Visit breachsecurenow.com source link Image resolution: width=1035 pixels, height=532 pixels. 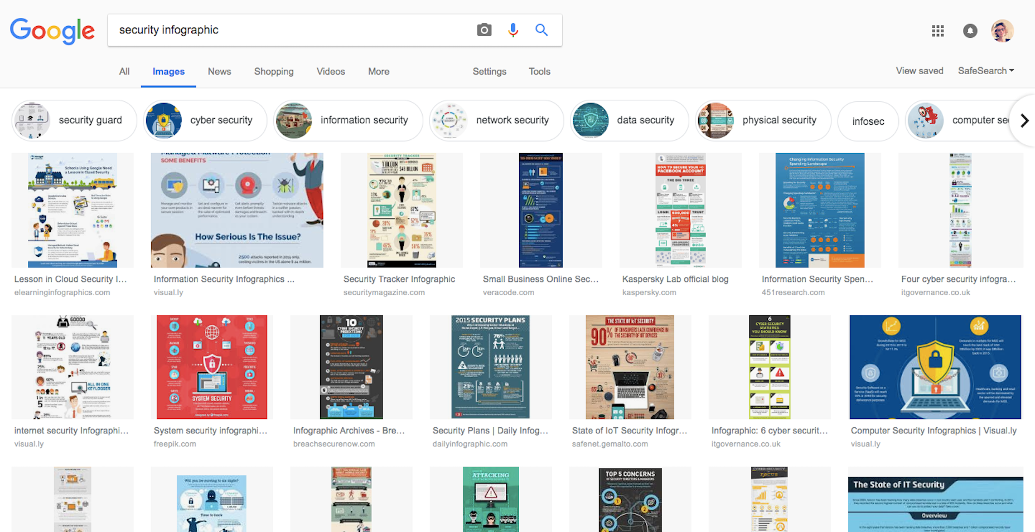(334, 444)
